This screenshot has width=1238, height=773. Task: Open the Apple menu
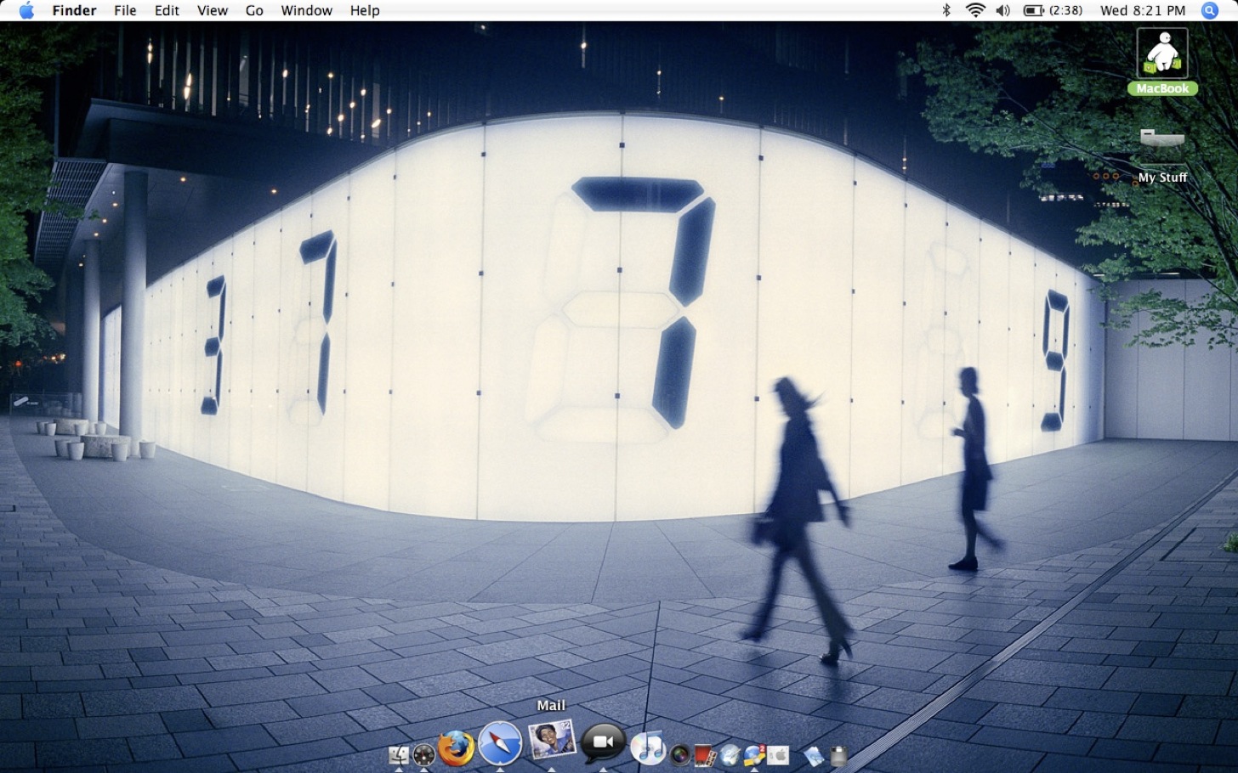pos(26,10)
